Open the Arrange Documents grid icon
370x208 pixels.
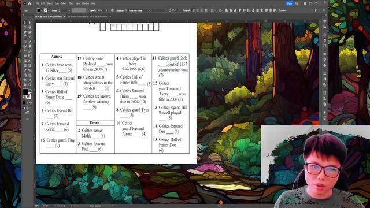(305, 3)
